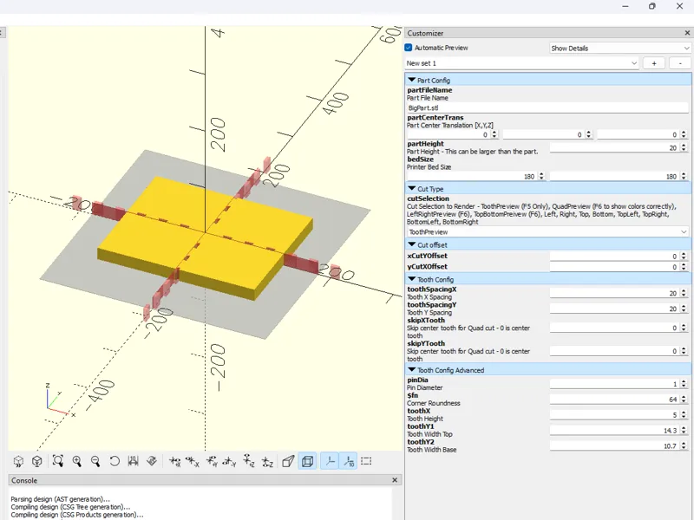Viewport: 694px width, 520px height.
Task: Toggle the Show Edges dashed rectangle icon
Action: pos(366,461)
